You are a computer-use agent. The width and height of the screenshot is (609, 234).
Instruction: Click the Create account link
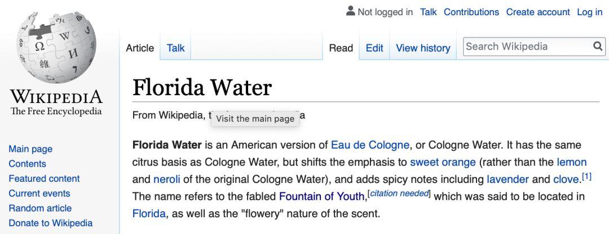pos(538,12)
